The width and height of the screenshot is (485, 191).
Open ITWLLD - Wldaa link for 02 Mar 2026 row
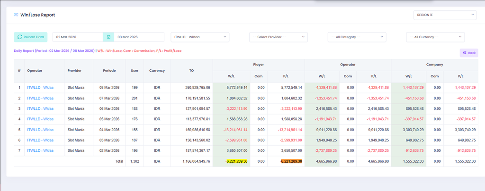[x=40, y=150]
